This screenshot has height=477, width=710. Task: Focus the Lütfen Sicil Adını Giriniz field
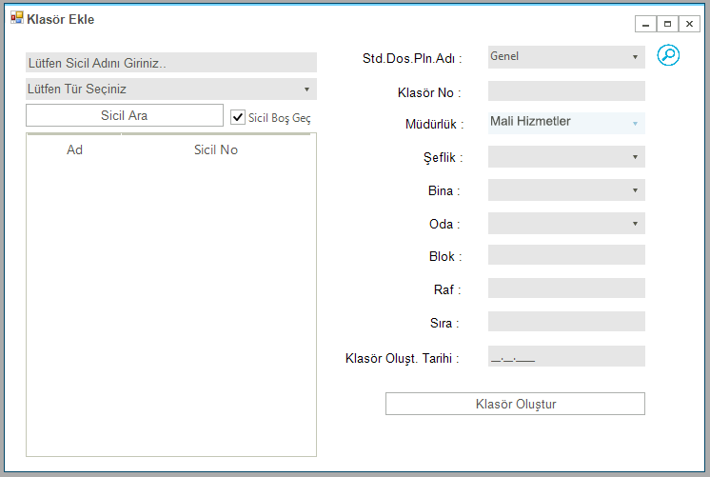pyautogui.click(x=171, y=63)
